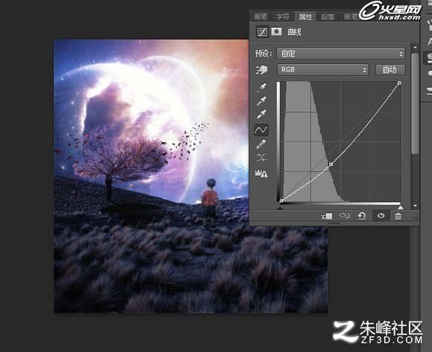Reset adjustment to defaults button
432x352 pixels.
point(362,216)
